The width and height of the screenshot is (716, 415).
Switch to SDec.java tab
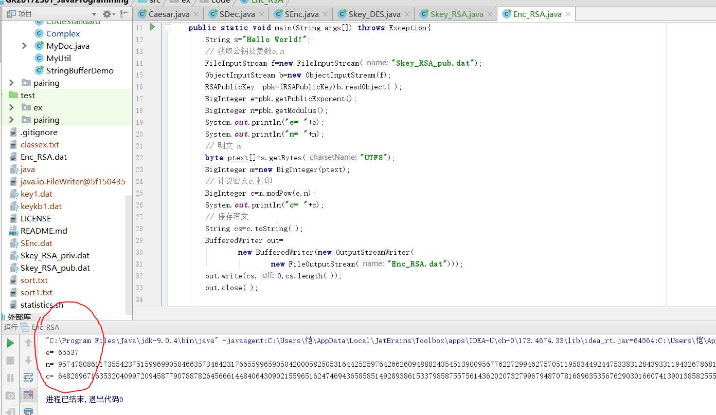coord(237,14)
